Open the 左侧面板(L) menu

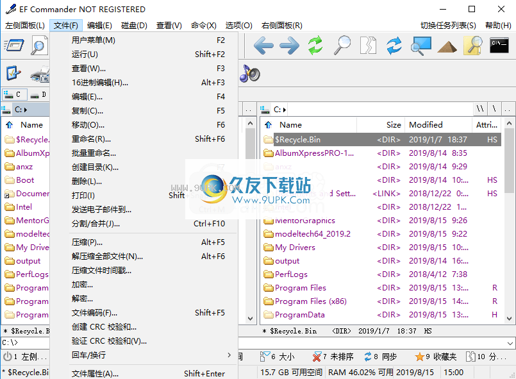point(25,26)
